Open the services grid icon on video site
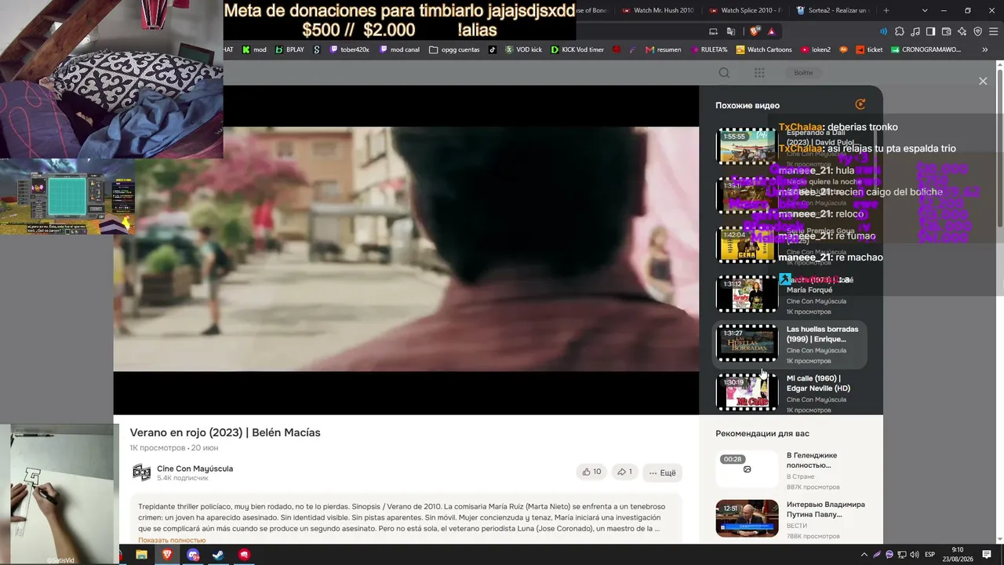The image size is (1004, 565). 759,73
